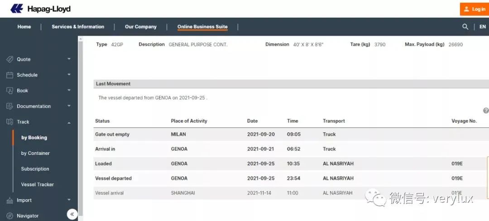Expand the Book menu arrow
The image size is (489, 221).
click(x=69, y=91)
